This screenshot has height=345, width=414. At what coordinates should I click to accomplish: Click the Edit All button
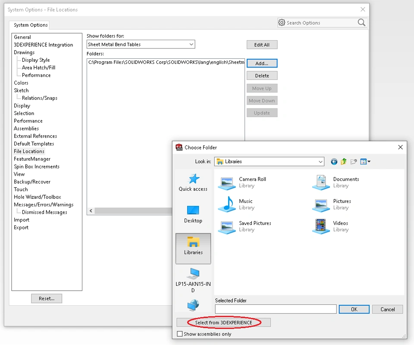coord(262,44)
